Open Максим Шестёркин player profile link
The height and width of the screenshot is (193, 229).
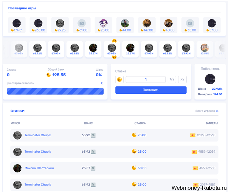[39, 168]
